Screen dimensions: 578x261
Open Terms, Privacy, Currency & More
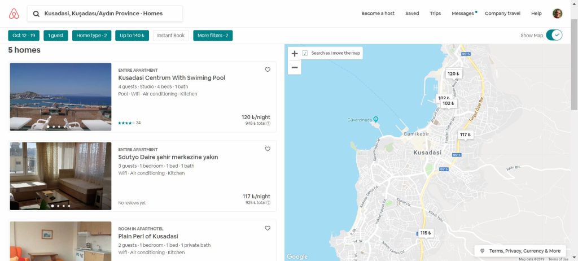[x=520, y=251]
